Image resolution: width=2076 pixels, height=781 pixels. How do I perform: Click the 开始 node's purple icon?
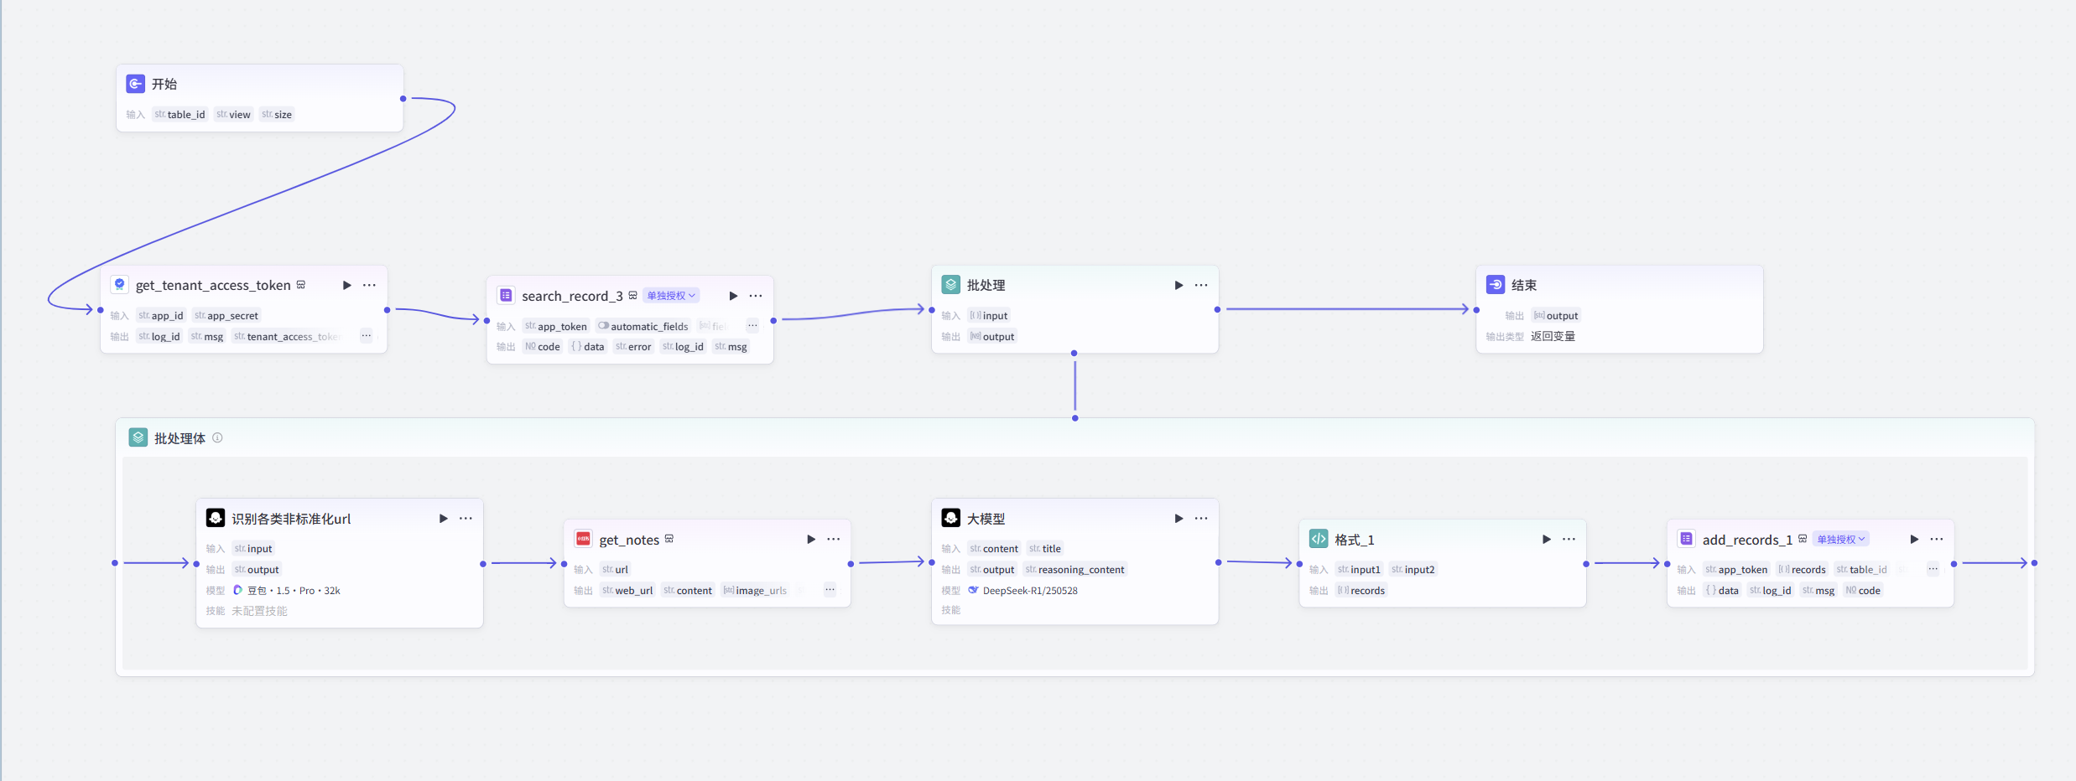[x=135, y=84]
